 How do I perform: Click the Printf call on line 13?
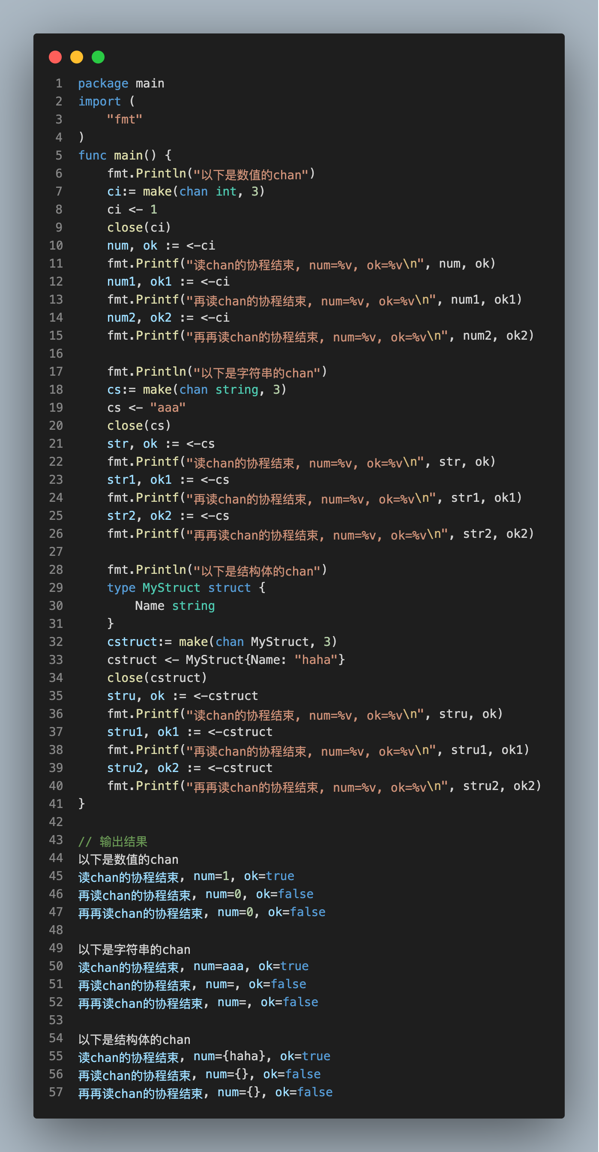[315, 300]
